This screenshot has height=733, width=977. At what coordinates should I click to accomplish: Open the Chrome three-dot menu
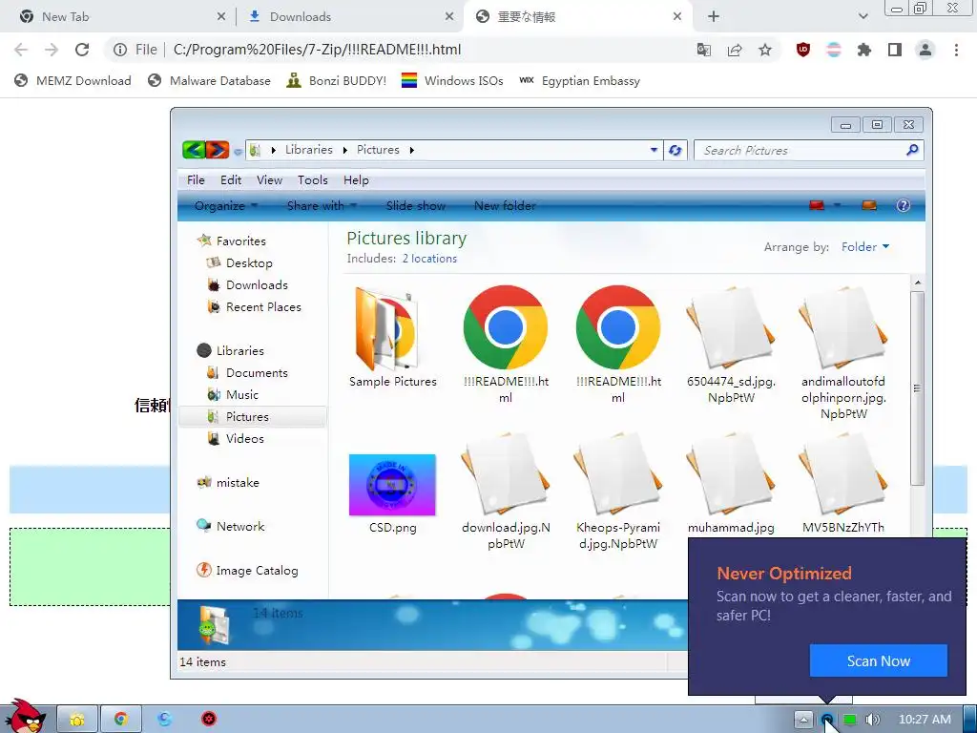956,50
